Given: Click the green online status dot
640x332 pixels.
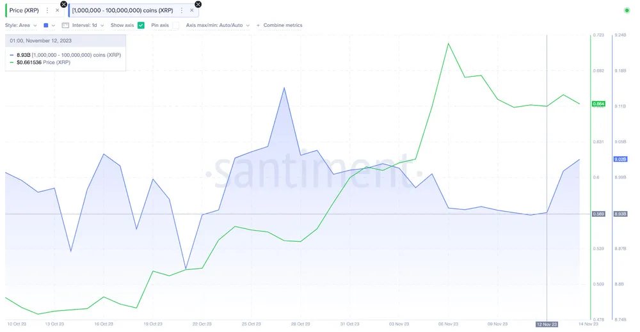Looking at the screenshot, I should point(626,10).
